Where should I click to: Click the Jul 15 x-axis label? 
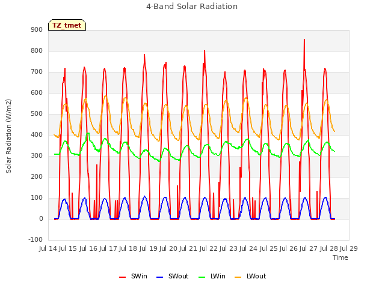(x=68, y=248)
